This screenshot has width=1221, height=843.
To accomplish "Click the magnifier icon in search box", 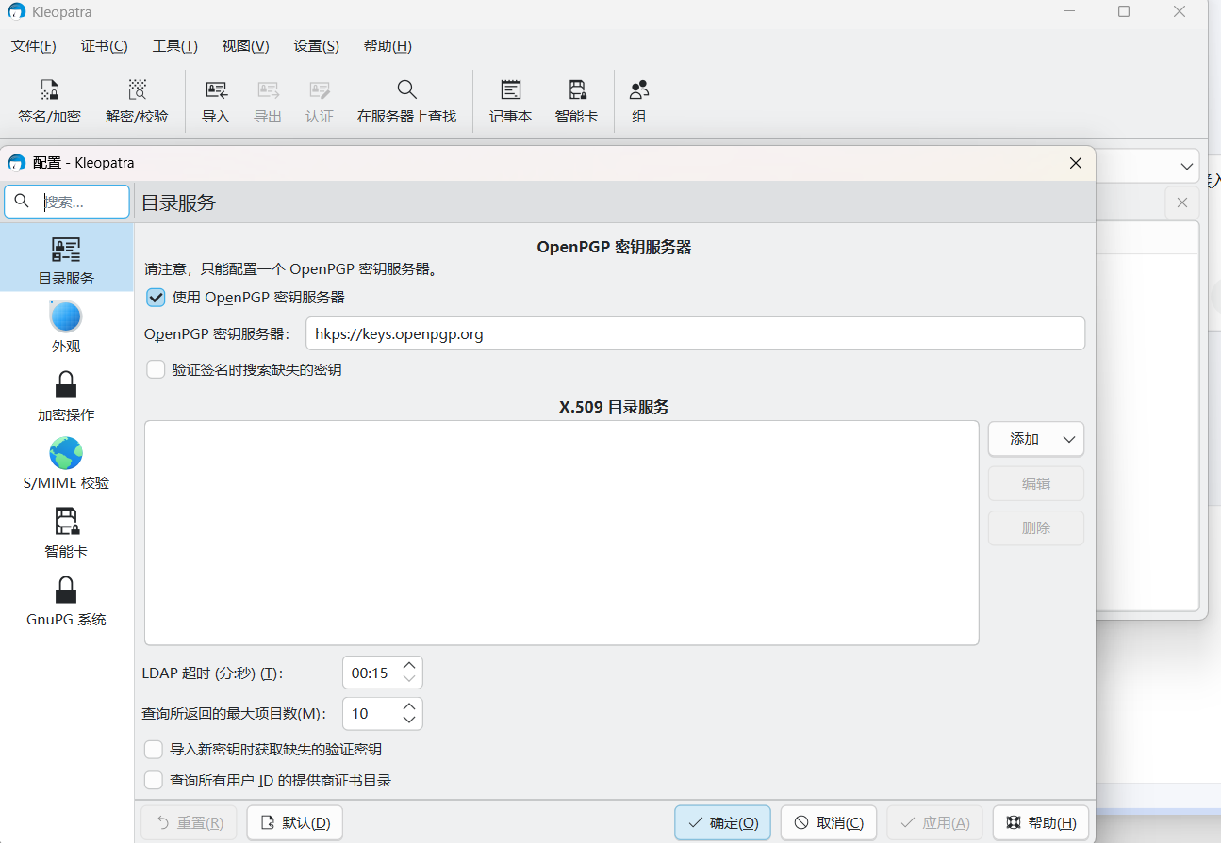I will (23, 201).
